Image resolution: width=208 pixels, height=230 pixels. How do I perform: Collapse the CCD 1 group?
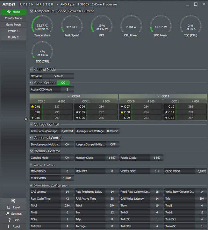[x=158, y=96]
